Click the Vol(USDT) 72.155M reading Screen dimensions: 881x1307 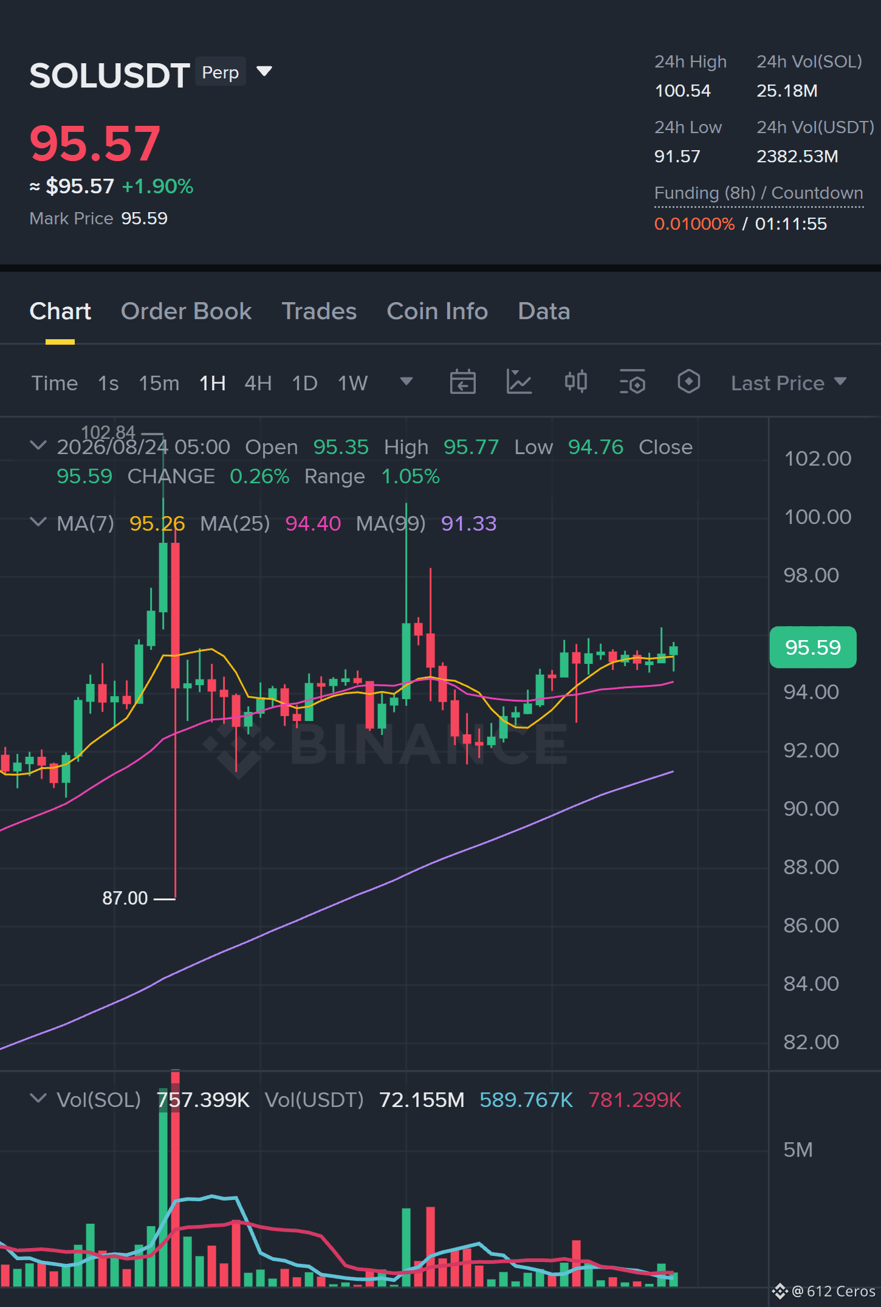(x=422, y=1100)
